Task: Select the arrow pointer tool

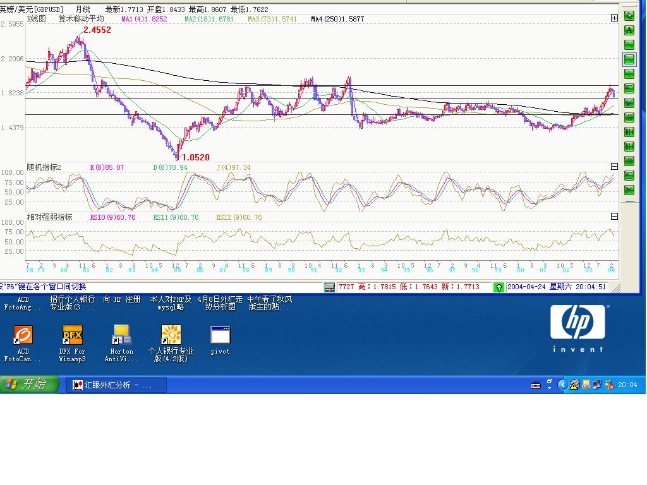Action: click(x=629, y=16)
